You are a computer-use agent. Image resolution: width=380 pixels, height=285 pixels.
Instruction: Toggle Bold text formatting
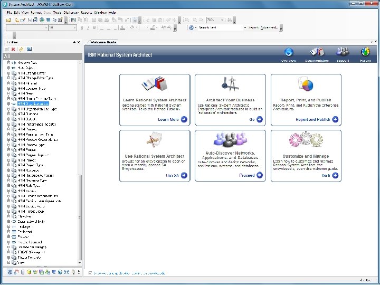click(82, 28)
